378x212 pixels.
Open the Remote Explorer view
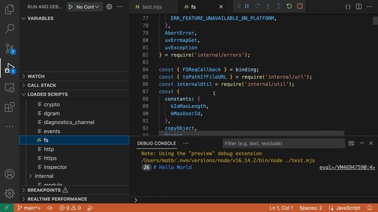9,88
